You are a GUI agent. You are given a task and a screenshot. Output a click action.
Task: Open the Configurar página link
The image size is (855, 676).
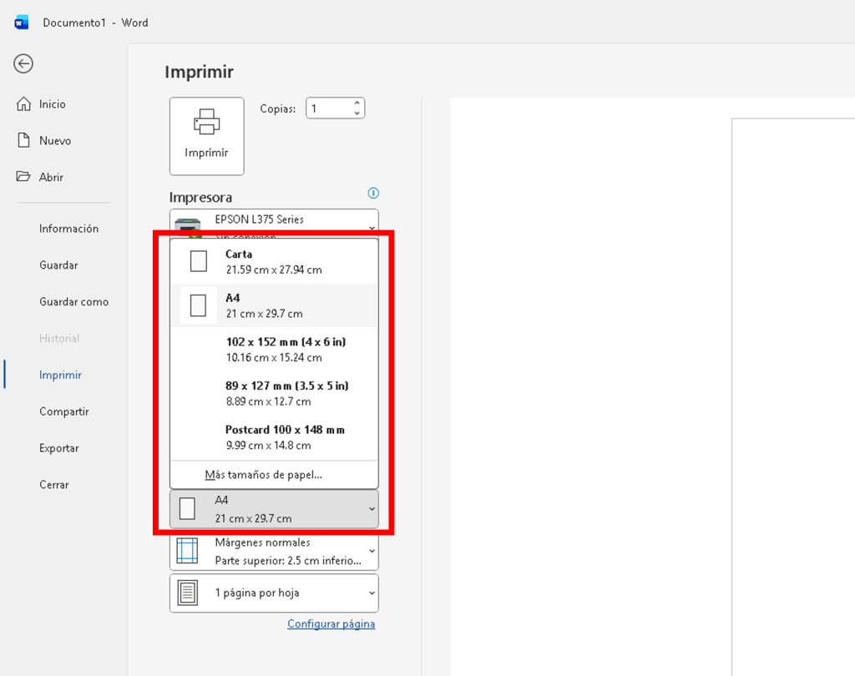(x=331, y=624)
